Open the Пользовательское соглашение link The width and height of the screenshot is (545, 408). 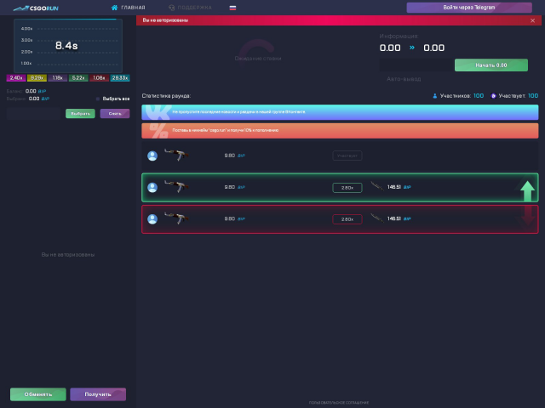(x=339, y=403)
